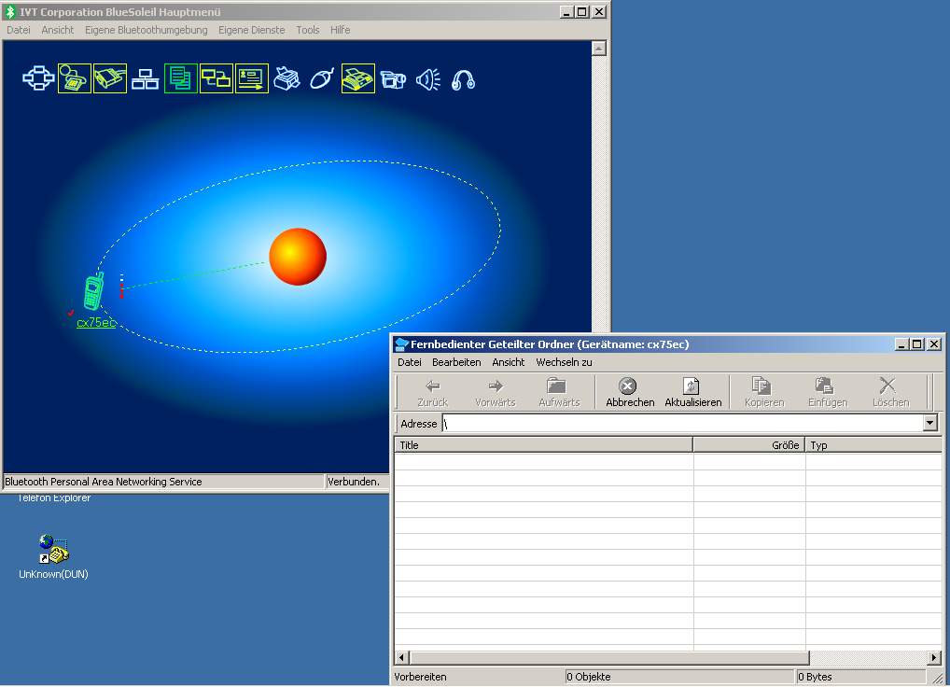Click the Bluetooth logo in BlueSoleil title bar
The image size is (950, 687).
click(9, 11)
